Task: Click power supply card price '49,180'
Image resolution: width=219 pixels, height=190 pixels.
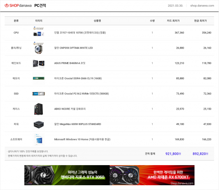Action: click(x=180, y=124)
